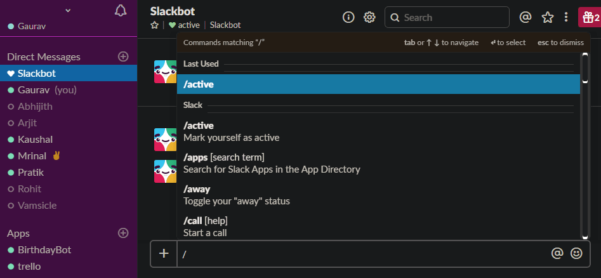The width and height of the screenshot is (601, 278).
Task: Choose /apps search command
Action: [378, 163]
